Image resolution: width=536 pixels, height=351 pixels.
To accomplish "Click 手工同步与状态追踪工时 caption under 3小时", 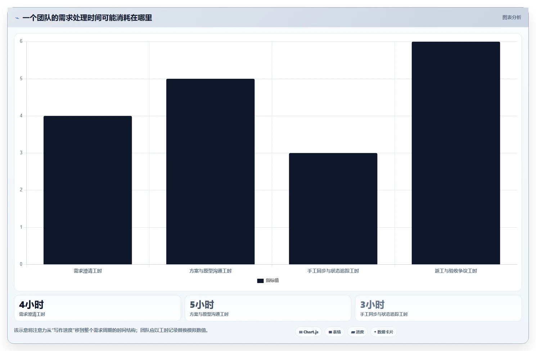I will tap(384, 314).
